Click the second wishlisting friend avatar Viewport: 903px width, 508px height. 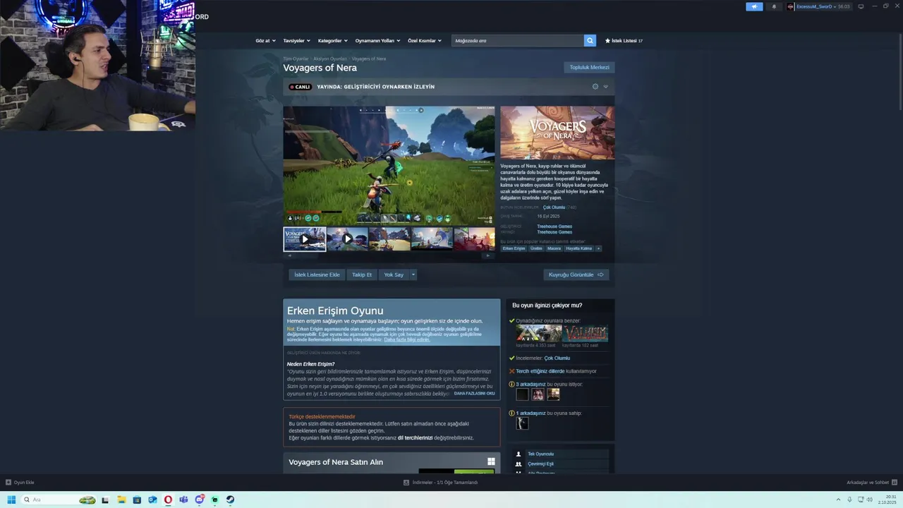[538, 394]
